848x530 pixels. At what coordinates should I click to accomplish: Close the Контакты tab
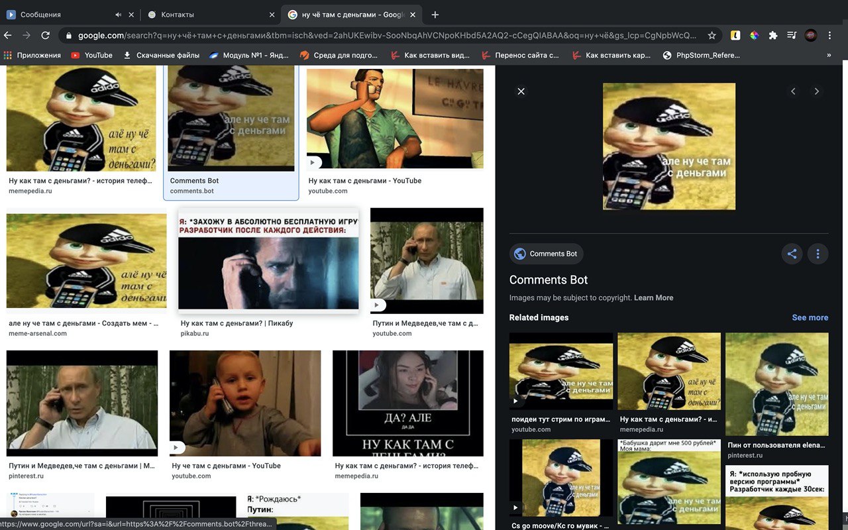(x=272, y=15)
